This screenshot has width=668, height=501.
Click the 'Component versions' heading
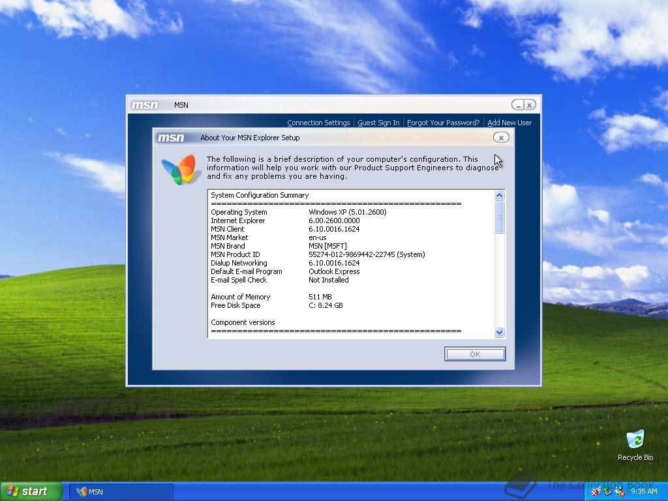click(x=243, y=322)
